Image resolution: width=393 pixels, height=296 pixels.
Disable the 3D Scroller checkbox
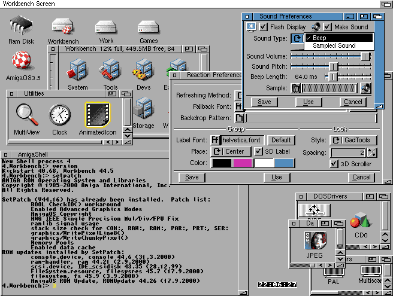click(x=335, y=163)
